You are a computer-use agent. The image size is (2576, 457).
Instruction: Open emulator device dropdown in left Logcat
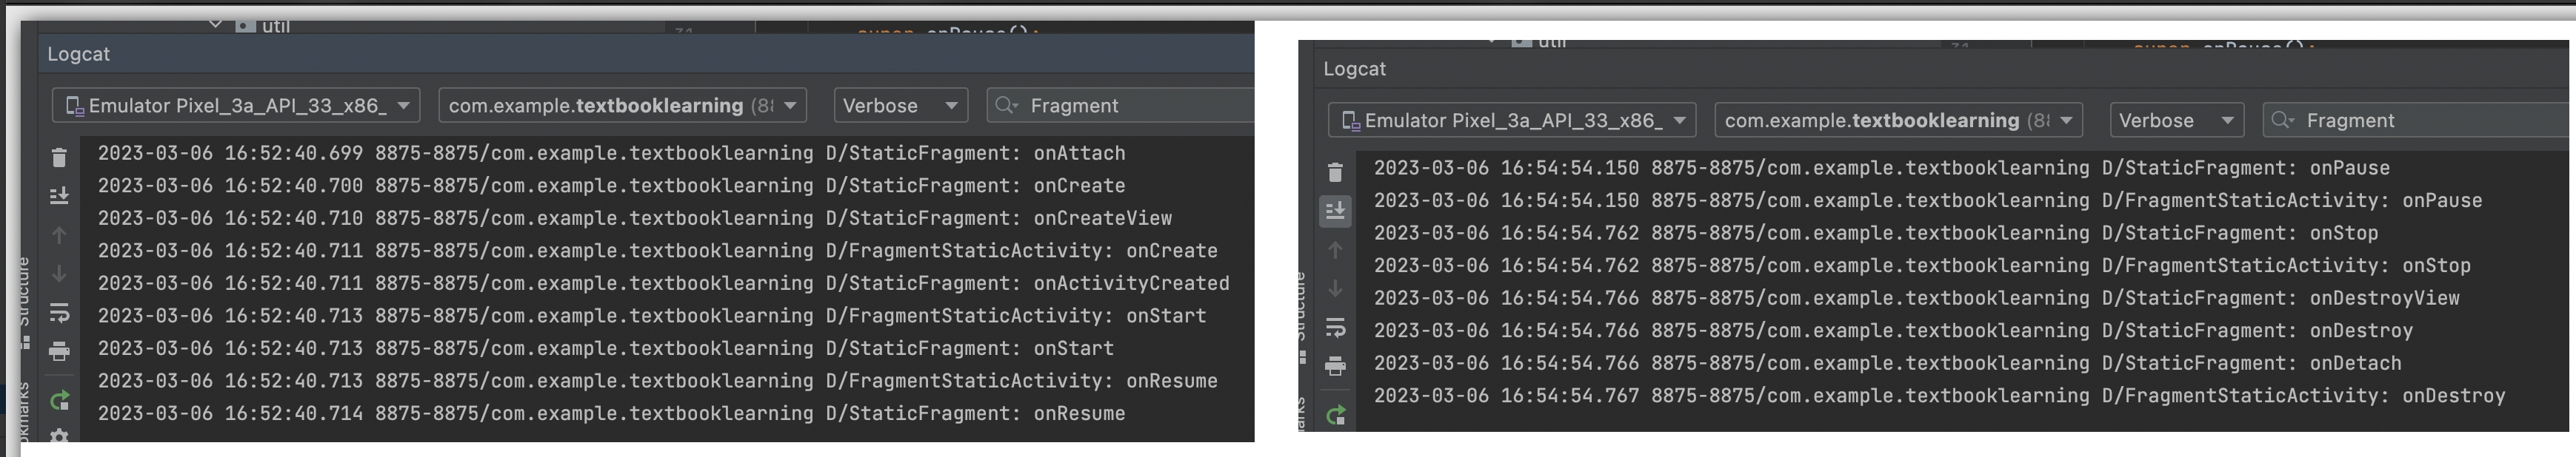click(236, 106)
